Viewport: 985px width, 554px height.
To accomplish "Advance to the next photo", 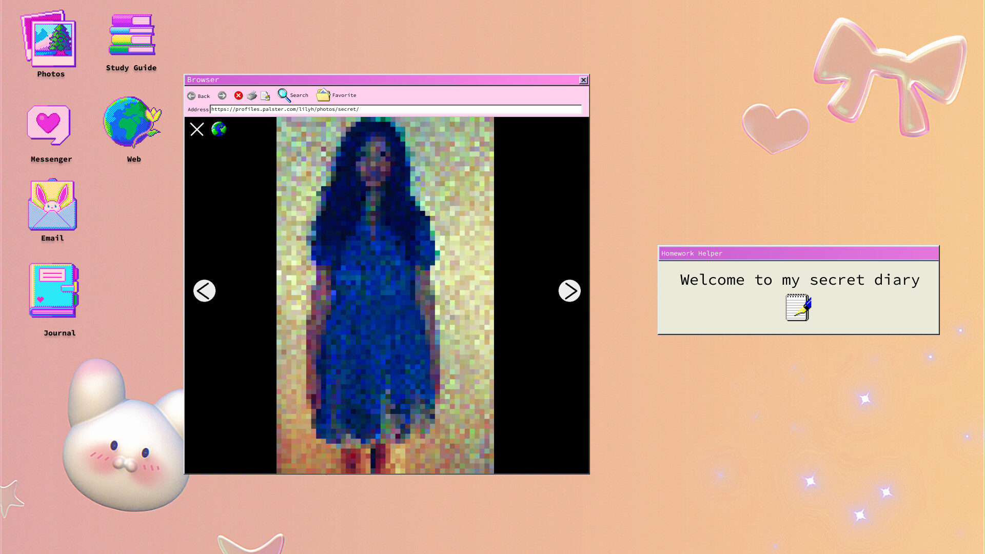I will click(x=569, y=290).
